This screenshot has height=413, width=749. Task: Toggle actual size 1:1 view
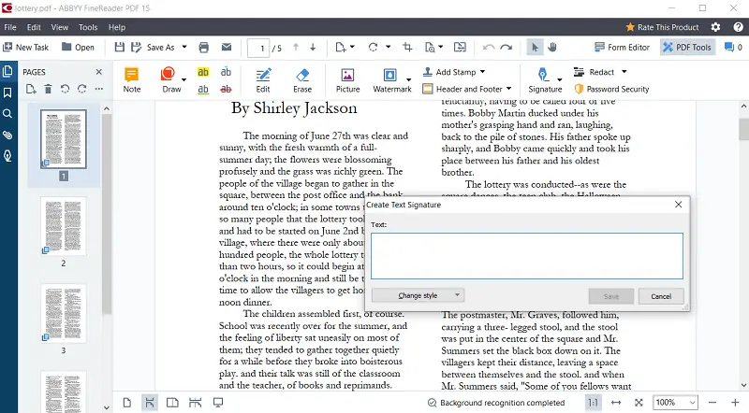click(x=593, y=403)
